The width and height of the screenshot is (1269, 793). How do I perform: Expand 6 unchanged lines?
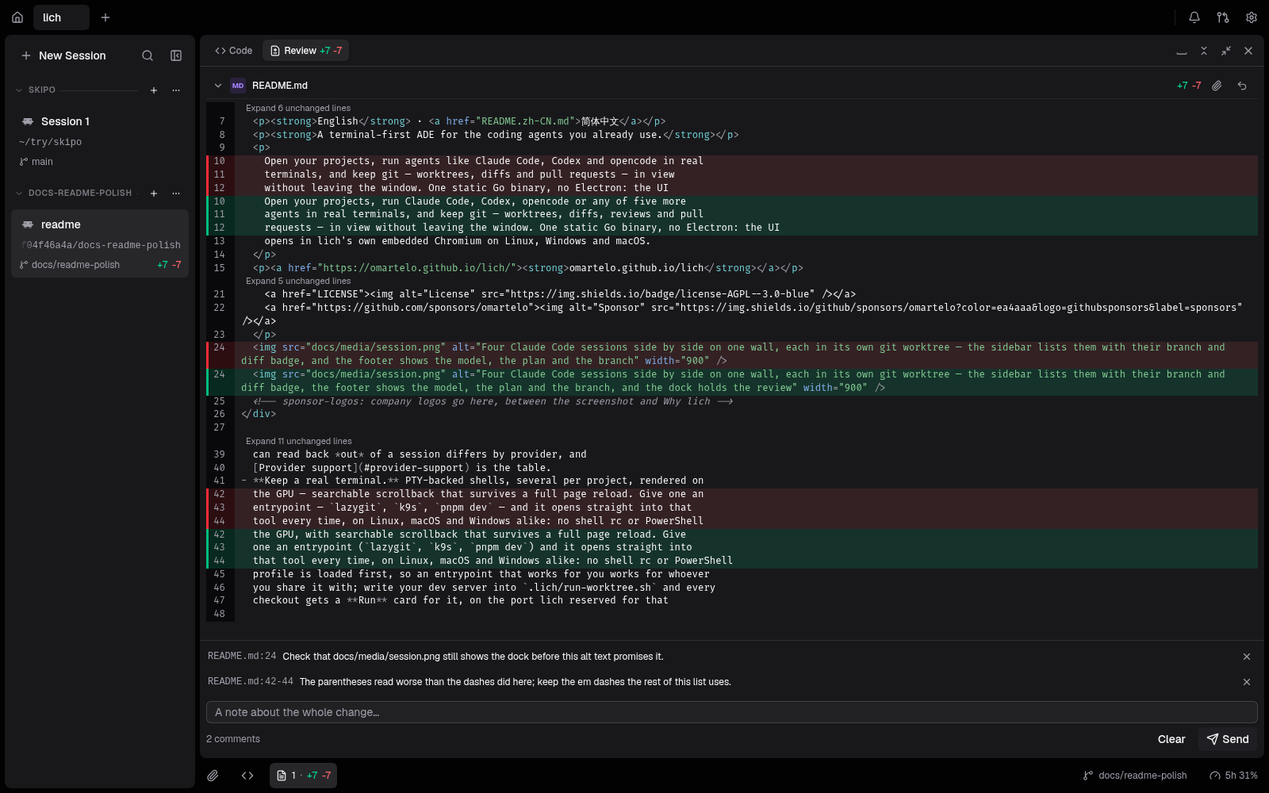point(298,108)
